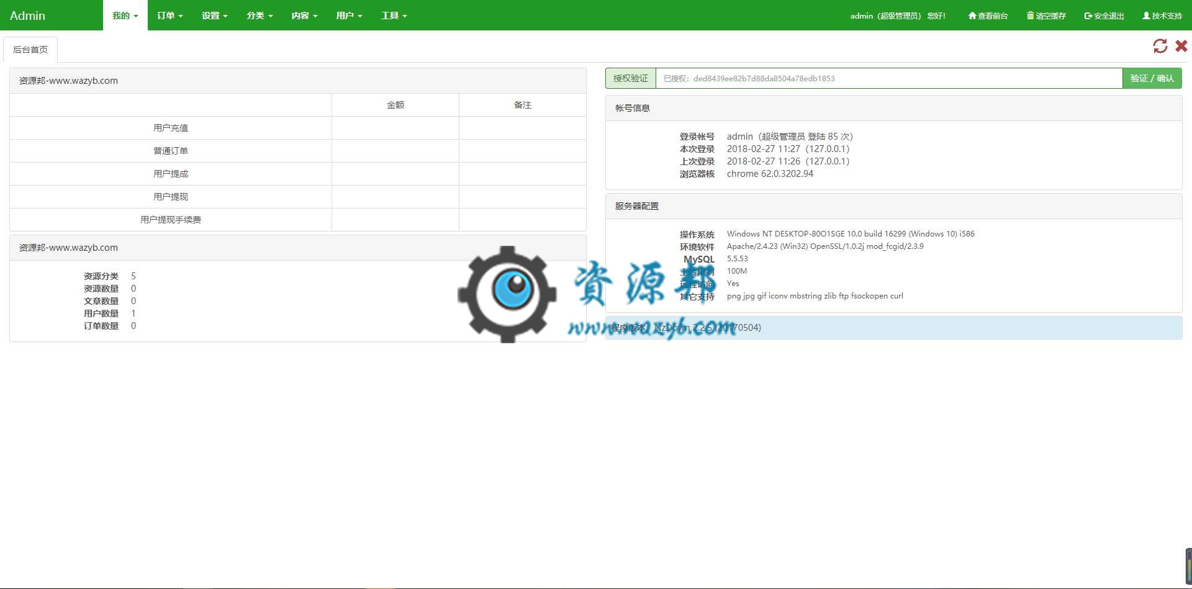Expand the 订单 menu

[170, 16]
